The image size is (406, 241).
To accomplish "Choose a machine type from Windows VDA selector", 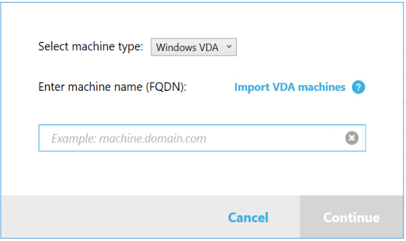I will [x=194, y=47].
